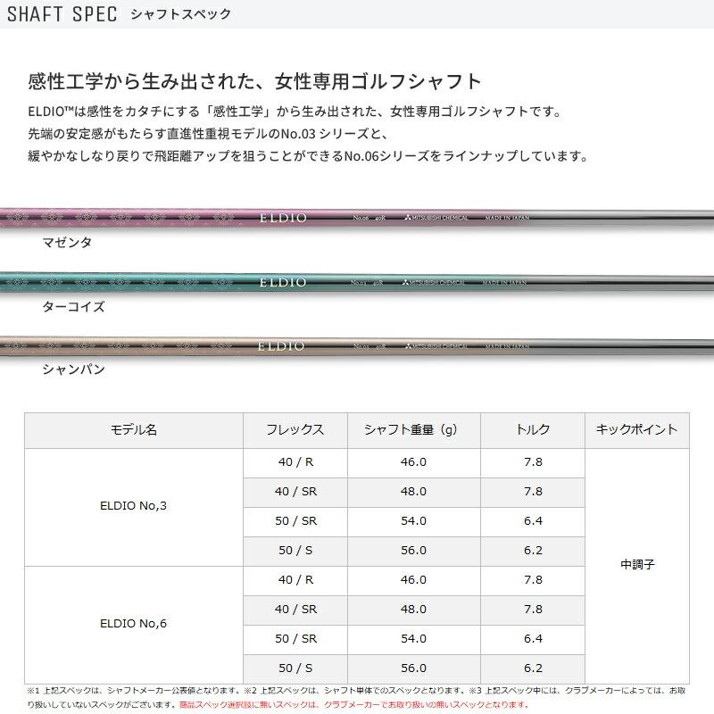Click the 中調子 kick point cell
The image size is (714, 714).
[x=637, y=566]
